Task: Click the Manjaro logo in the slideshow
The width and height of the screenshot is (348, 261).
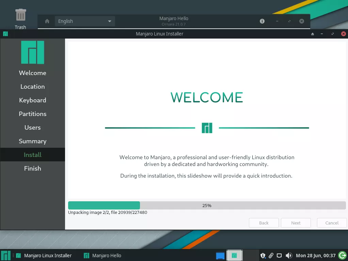Action: [x=207, y=128]
